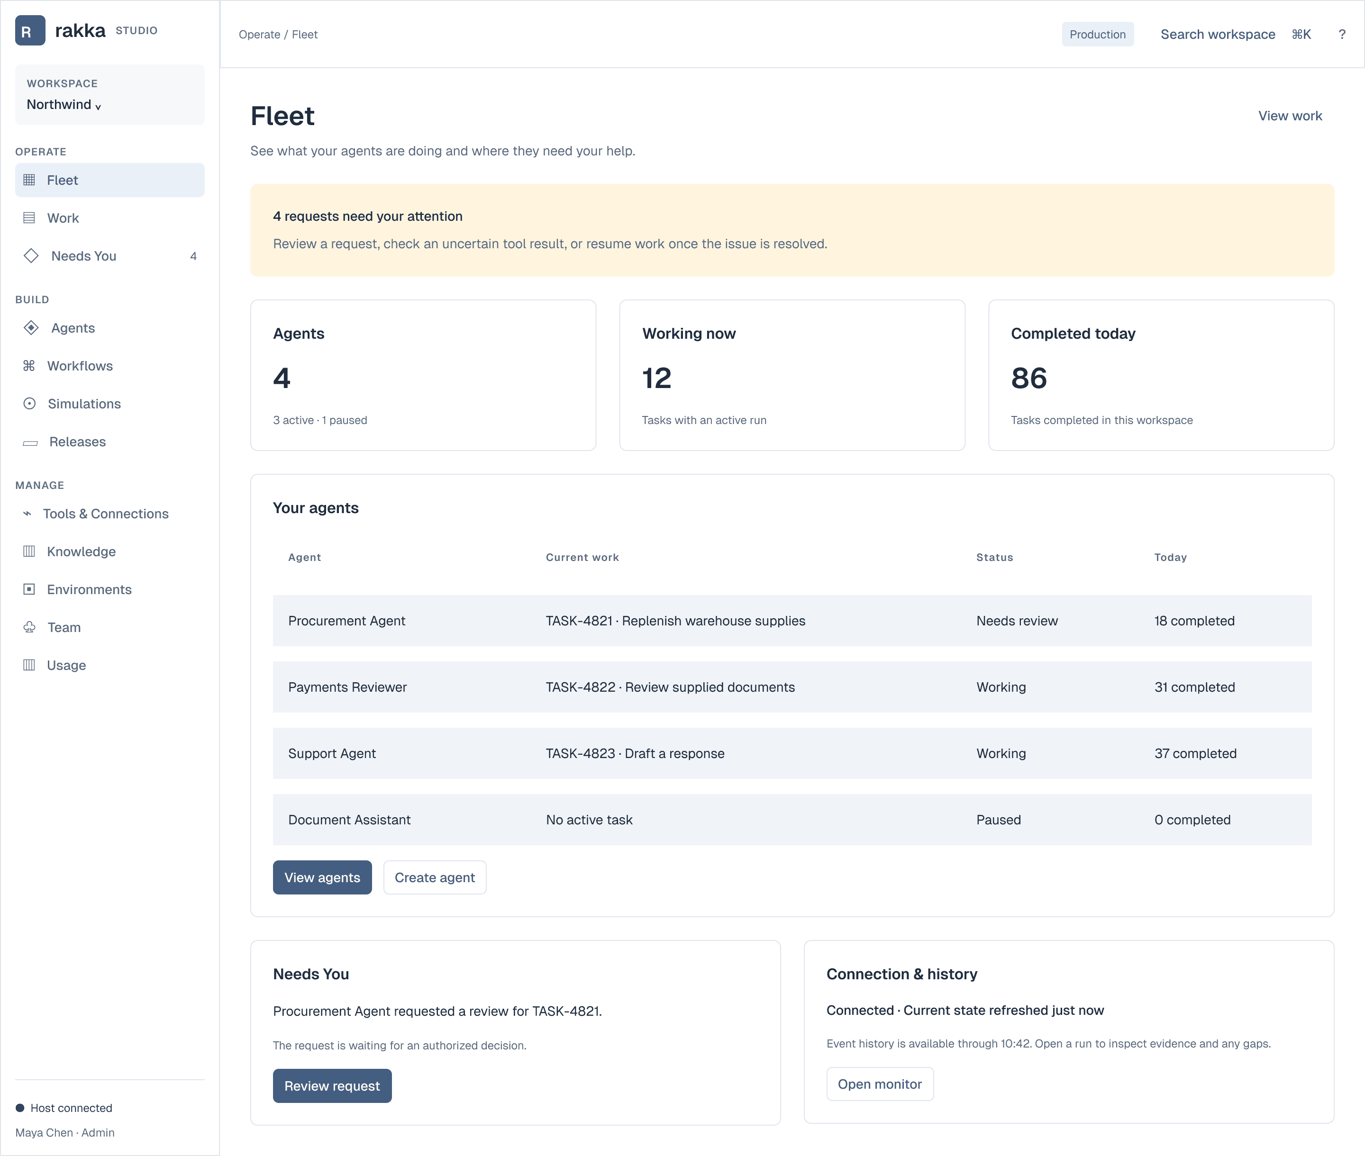Click the 'Needs review' status cell
This screenshot has height=1156, width=1365.
[x=1017, y=621]
